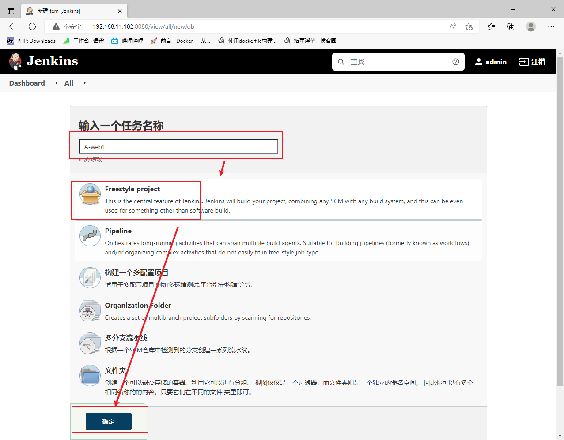Image resolution: width=564 pixels, height=440 pixels.
Task: Close the 新建Item [Jenkins] tab
Action: (120, 11)
